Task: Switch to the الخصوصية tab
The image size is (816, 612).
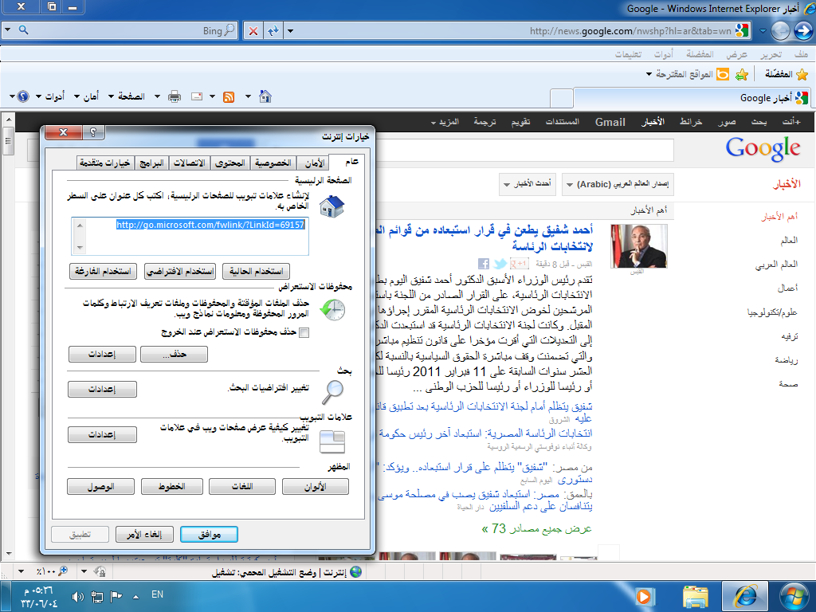Action: 273,163
